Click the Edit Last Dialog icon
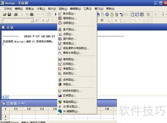 click(x=49, y=14)
